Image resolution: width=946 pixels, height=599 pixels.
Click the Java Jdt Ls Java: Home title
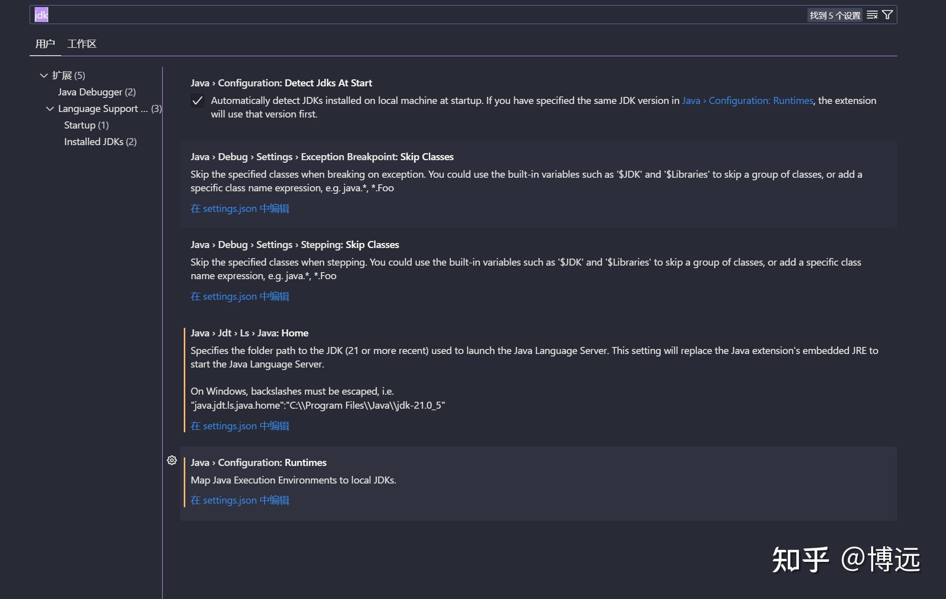click(x=249, y=333)
